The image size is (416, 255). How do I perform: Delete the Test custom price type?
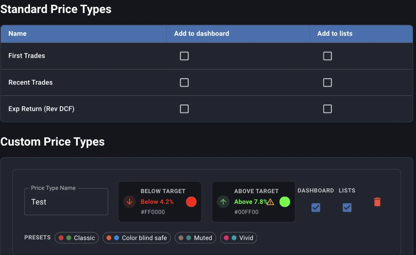377,202
